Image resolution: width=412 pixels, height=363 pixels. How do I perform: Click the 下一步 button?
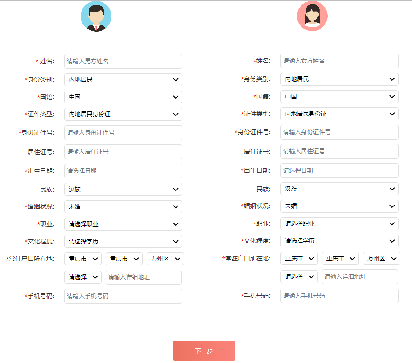coord(204,351)
